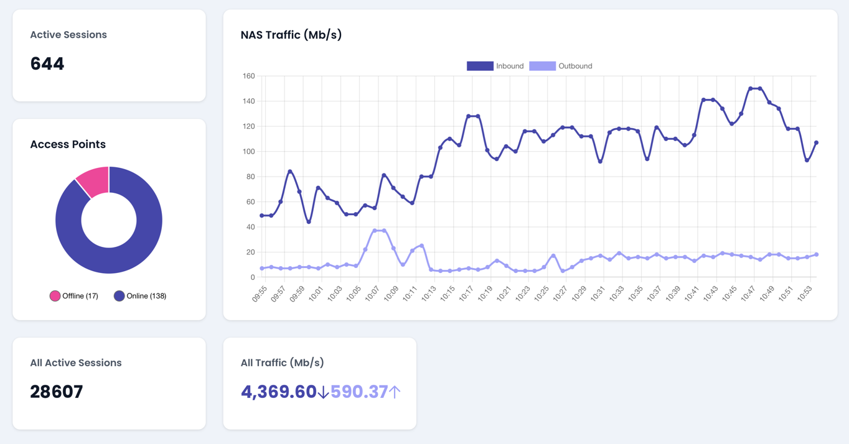
Task: Click the Inbound peak point at 150
Action: (x=751, y=89)
